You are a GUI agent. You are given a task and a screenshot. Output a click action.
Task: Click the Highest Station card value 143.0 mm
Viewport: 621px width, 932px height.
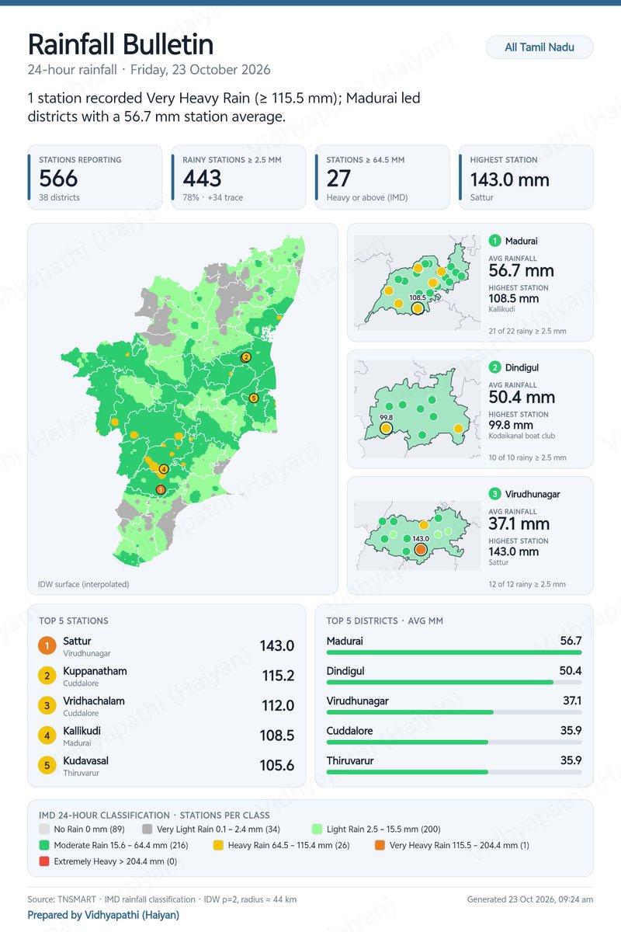click(x=509, y=179)
